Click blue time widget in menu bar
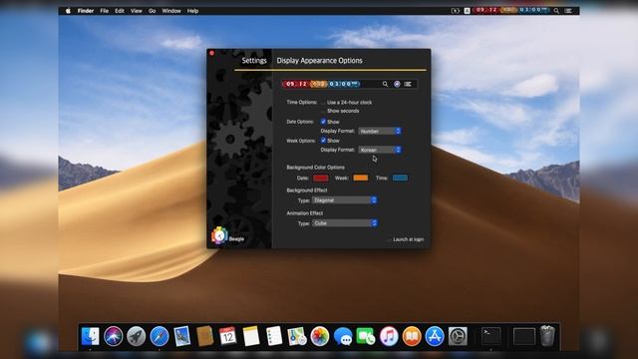 pyautogui.click(x=533, y=10)
